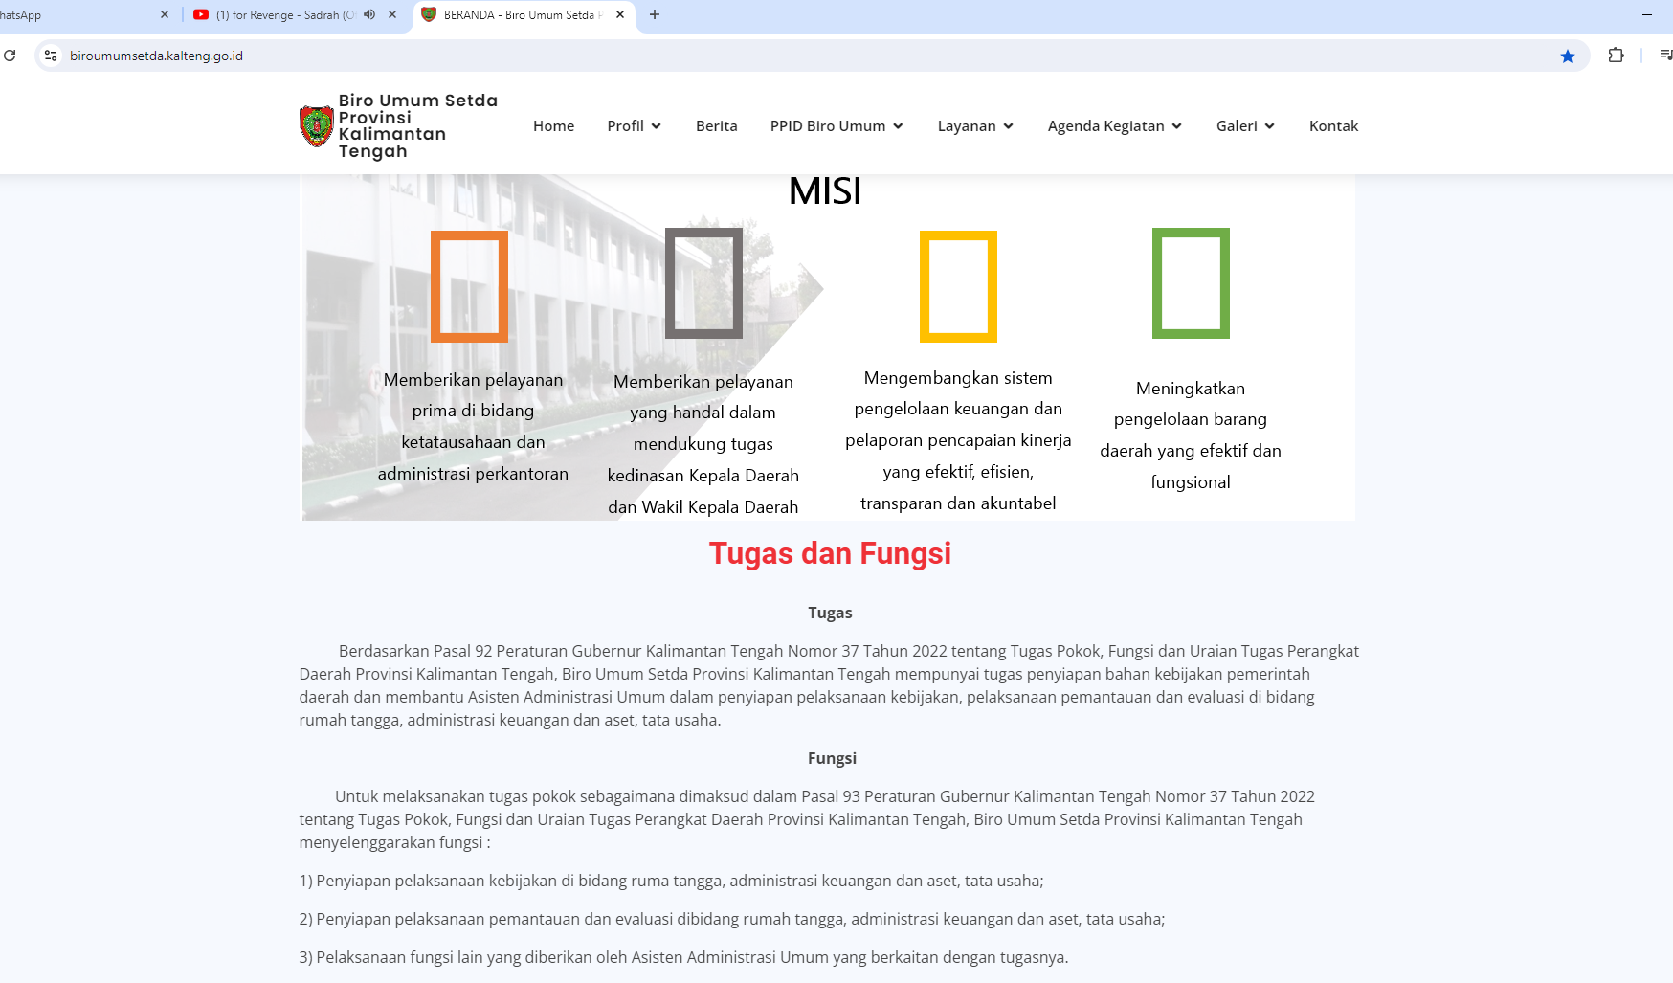The height and width of the screenshot is (983, 1673).
Task: Open the Kontak menu item
Action: tap(1334, 126)
